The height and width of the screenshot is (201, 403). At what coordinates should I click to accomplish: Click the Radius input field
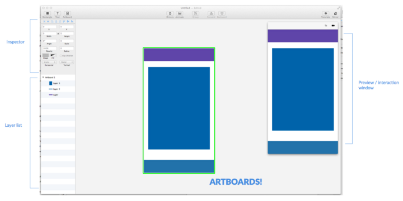click(67, 48)
